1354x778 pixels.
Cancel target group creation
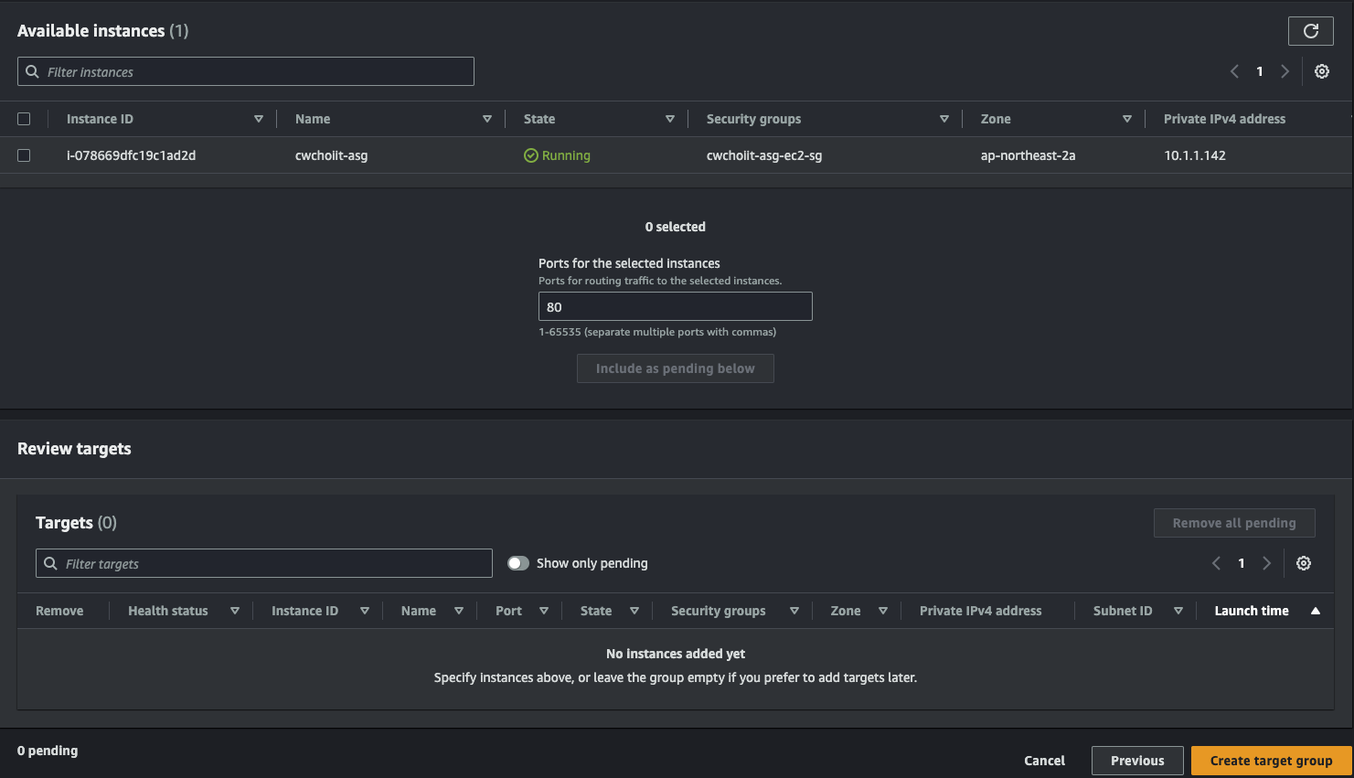point(1044,761)
